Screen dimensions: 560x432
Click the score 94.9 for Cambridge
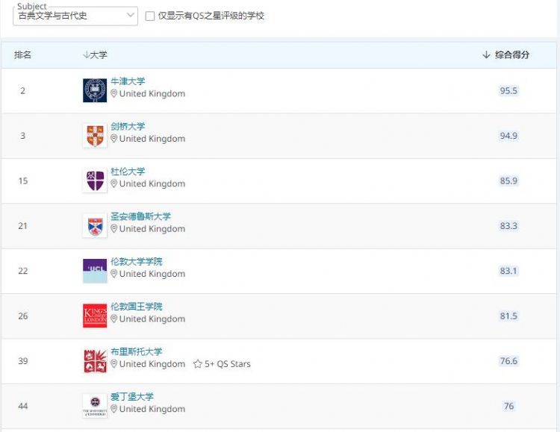[x=508, y=136]
